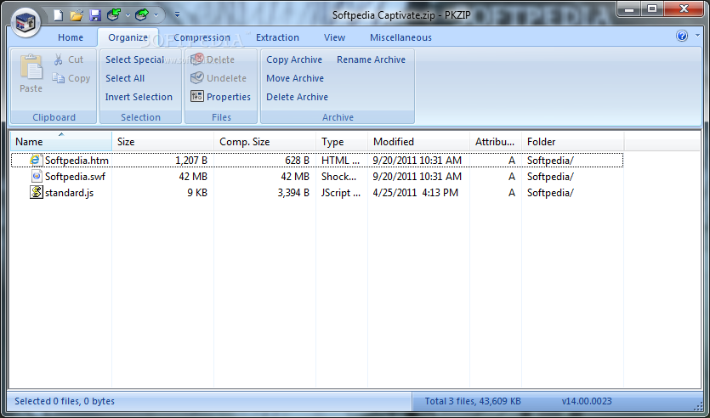
Task: Open the Compression ribbon tab
Action: point(202,37)
